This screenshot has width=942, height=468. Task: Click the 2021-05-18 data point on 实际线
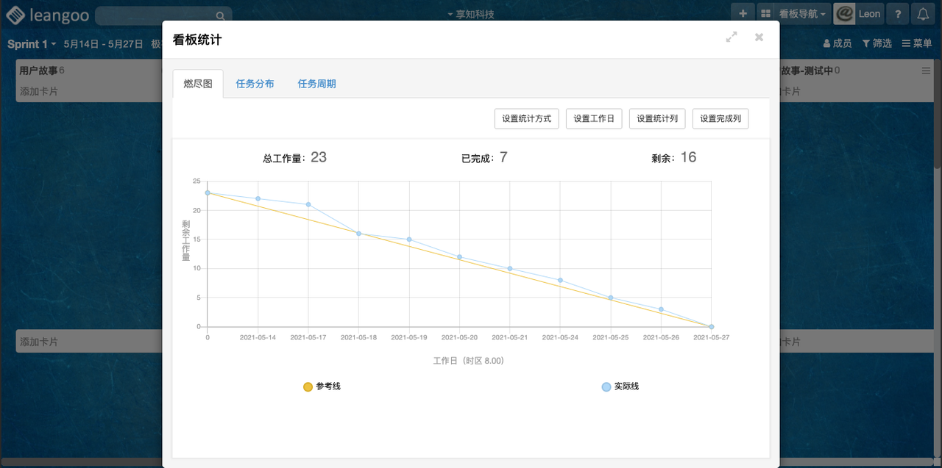tap(358, 234)
